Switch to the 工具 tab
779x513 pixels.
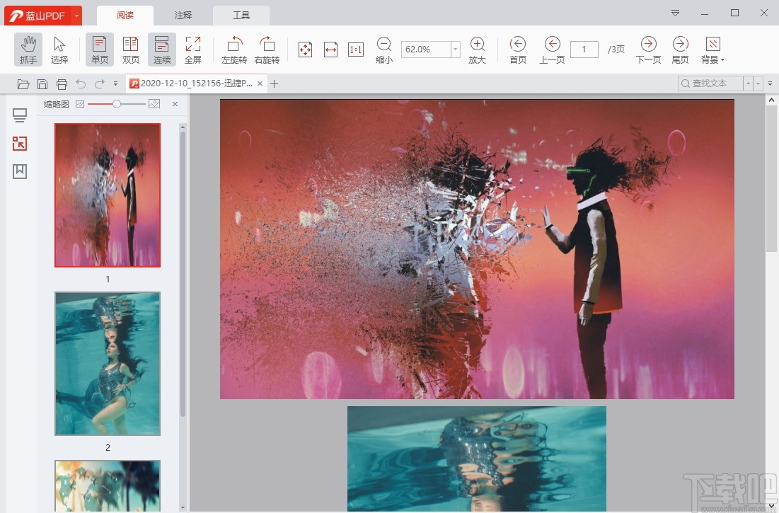click(241, 15)
